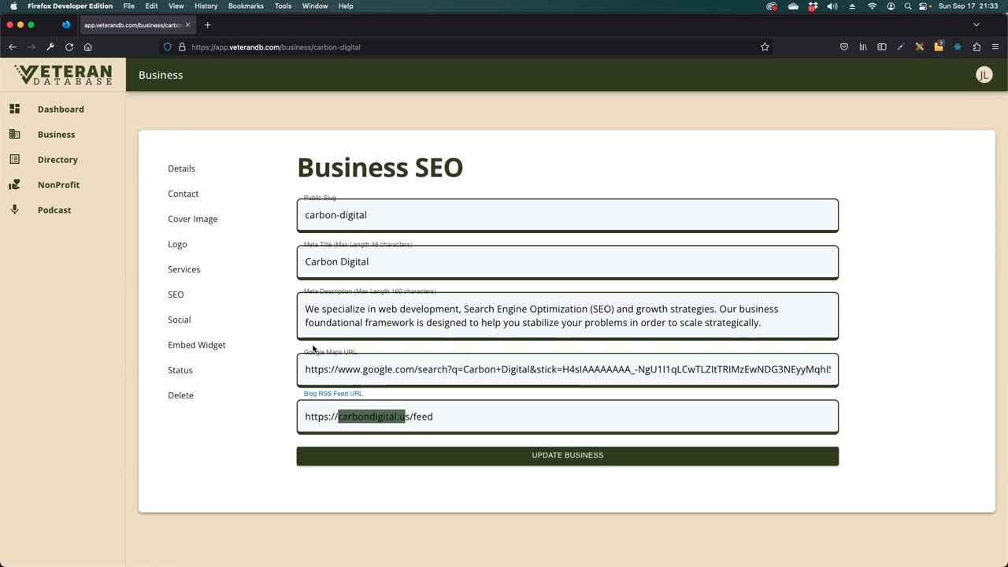
Task: Expand the list all tabs chevron
Action: coord(976,25)
